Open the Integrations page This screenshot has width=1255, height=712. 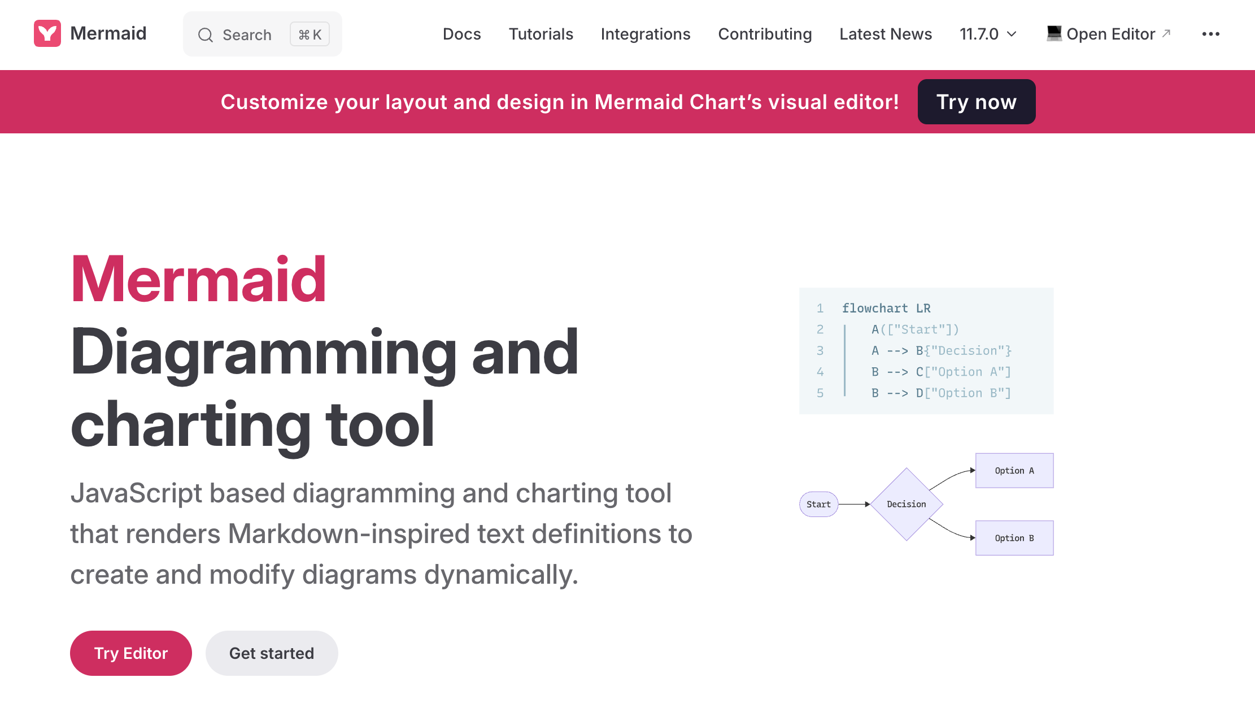click(646, 34)
